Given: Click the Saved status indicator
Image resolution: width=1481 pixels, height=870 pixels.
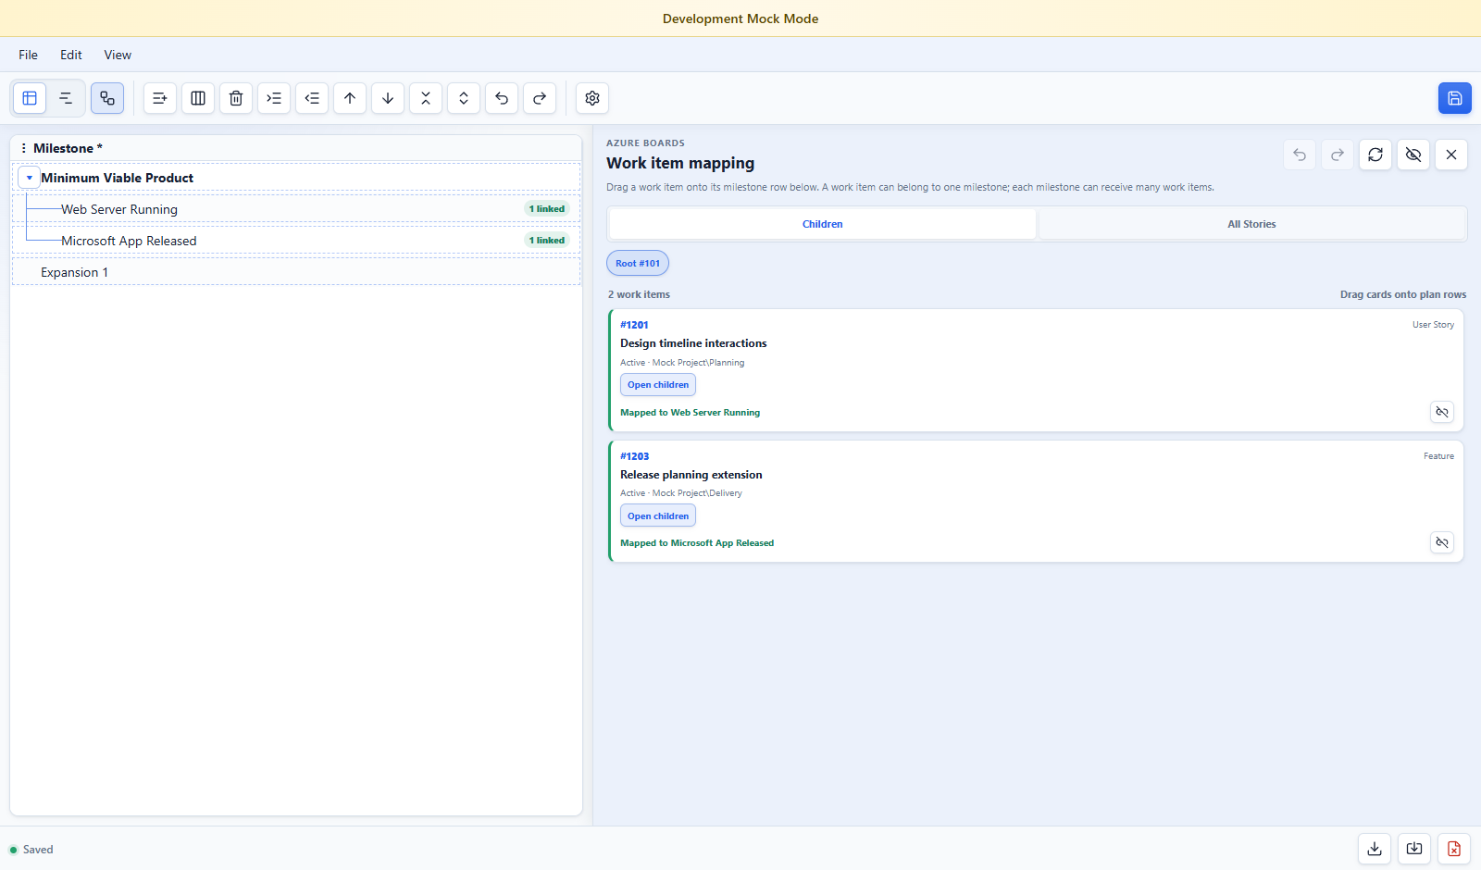Looking at the screenshot, I should tap(31, 850).
